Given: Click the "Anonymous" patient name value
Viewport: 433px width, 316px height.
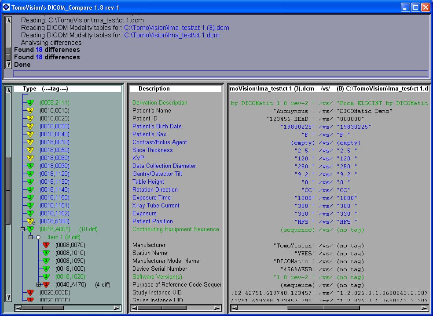Looking at the screenshot, I should point(294,111).
